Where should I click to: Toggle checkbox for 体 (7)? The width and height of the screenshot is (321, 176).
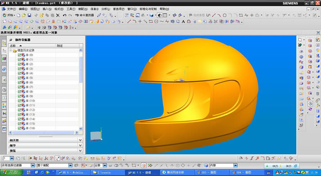tap(19, 87)
